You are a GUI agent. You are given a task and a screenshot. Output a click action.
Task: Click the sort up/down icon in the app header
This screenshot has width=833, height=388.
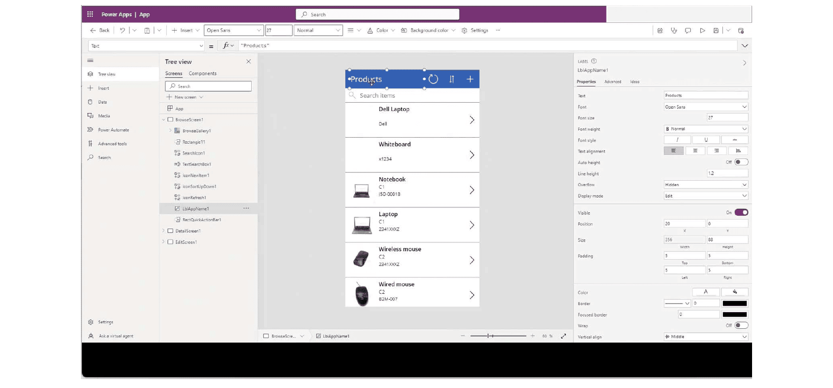(x=452, y=79)
